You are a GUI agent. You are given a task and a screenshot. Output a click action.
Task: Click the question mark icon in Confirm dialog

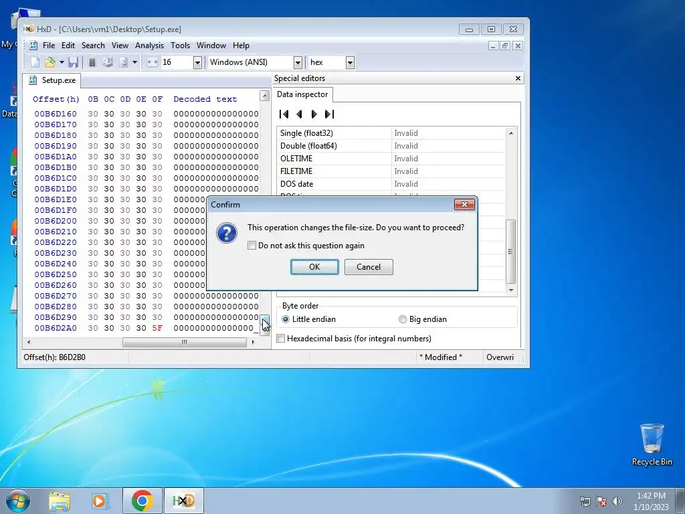(x=227, y=233)
